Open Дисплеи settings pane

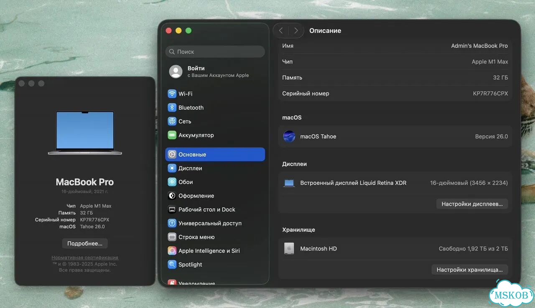[x=215, y=168]
